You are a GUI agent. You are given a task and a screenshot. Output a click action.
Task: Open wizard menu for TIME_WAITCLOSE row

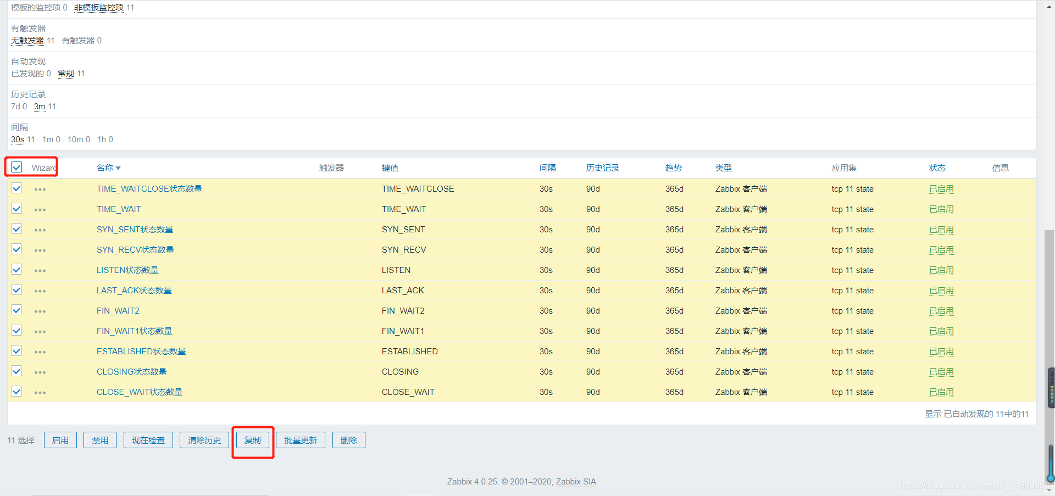[x=40, y=190]
